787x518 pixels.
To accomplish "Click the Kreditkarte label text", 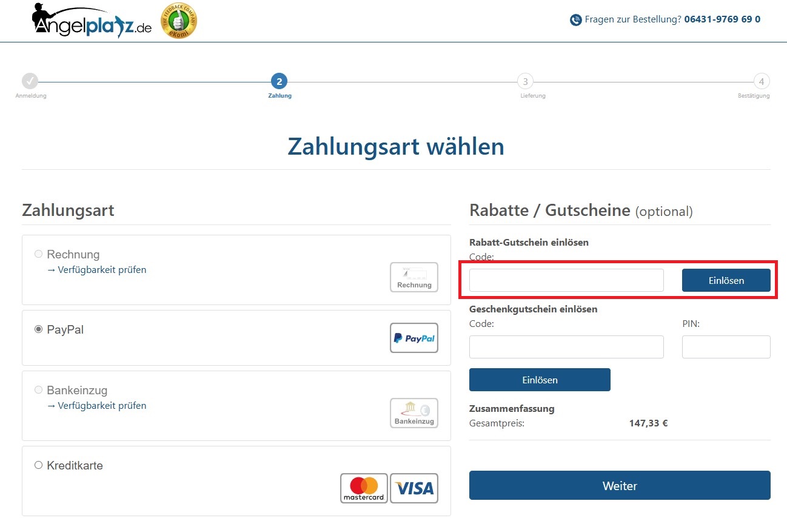I will point(75,466).
